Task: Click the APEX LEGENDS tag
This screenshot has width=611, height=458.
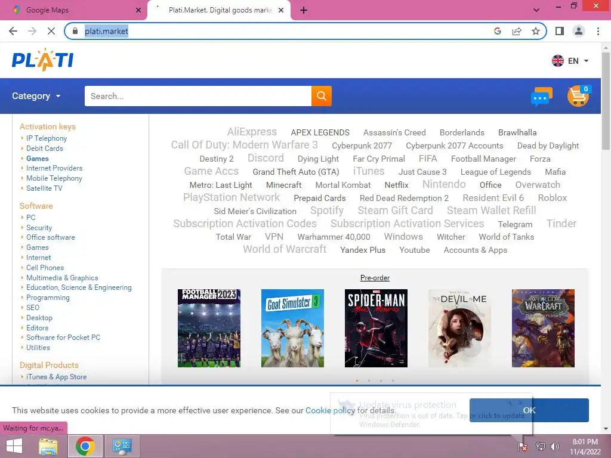Action: tap(320, 132)
